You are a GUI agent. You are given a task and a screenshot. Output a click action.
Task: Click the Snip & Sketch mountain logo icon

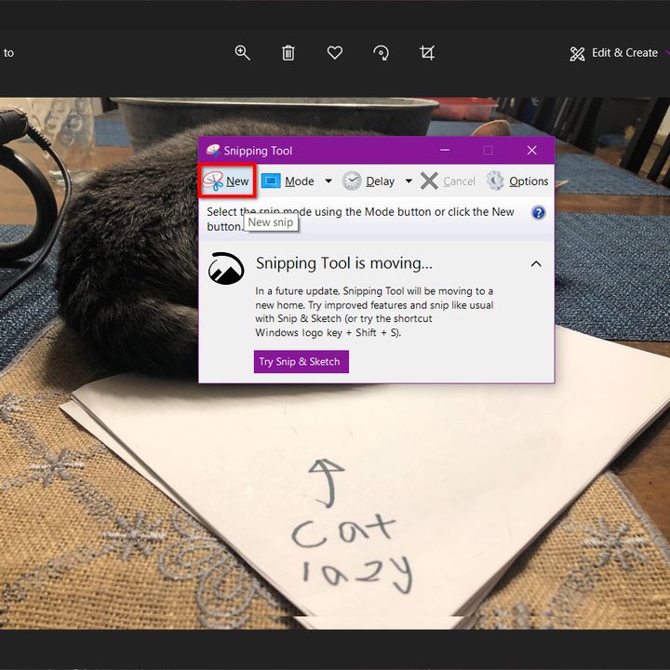click(226, 268)
